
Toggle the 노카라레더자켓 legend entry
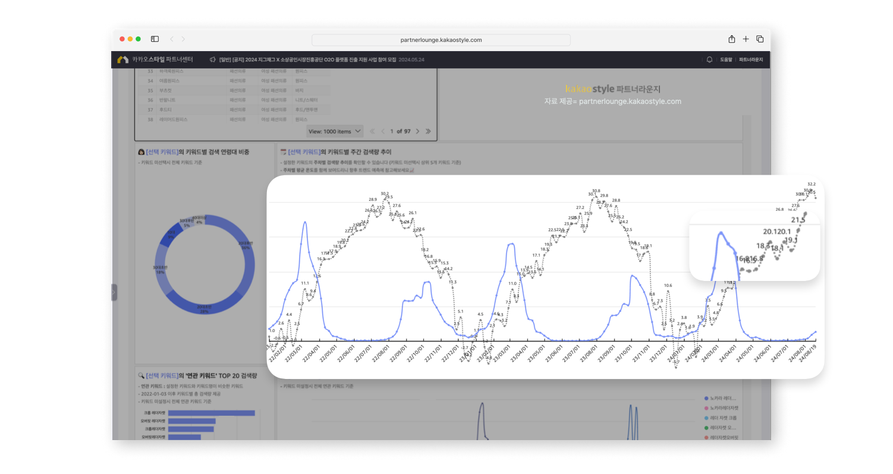pyautogui.click(x=721, y=408)
